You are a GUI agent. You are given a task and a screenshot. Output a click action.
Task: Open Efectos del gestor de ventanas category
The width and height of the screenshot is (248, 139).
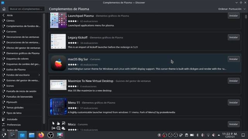coord(21,48)
